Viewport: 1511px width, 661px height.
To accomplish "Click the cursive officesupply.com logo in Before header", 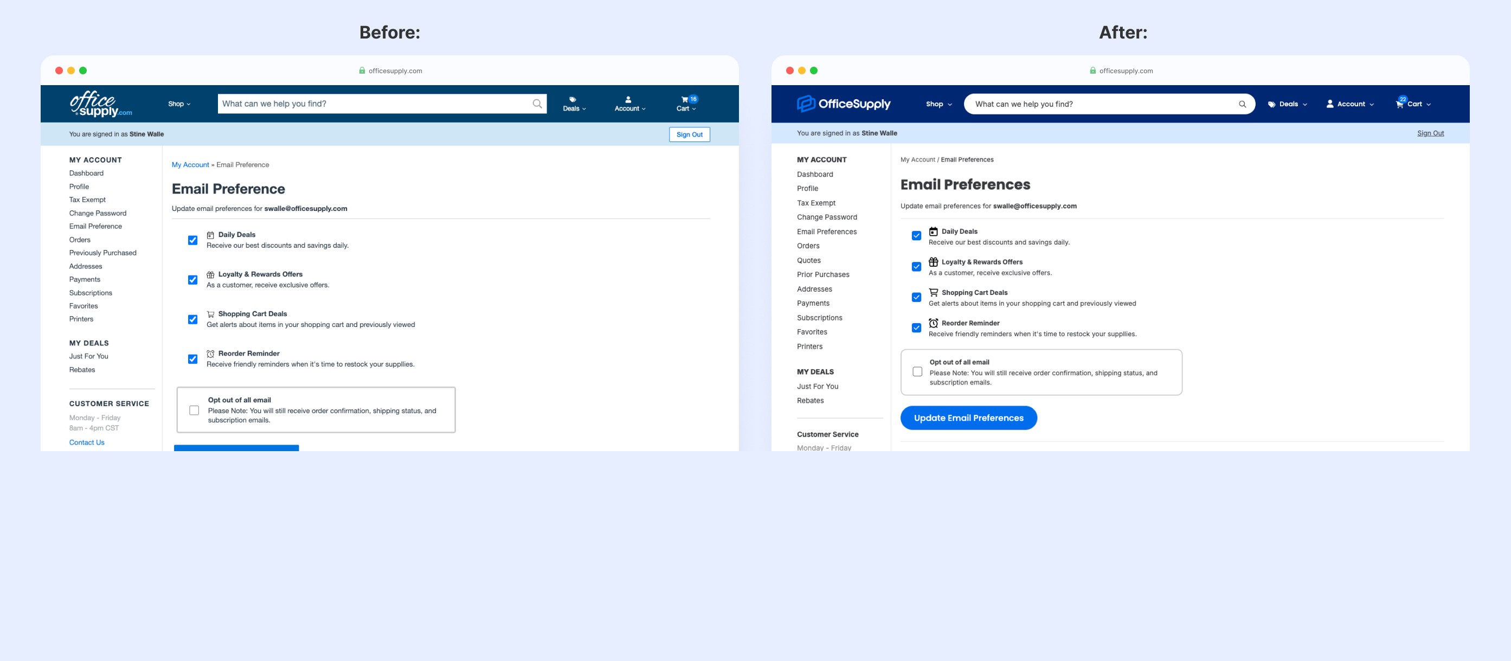I will [100, 104].
